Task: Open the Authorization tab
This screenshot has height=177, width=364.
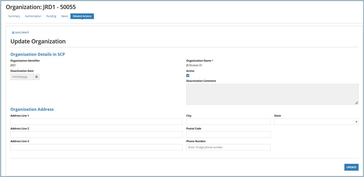Action: pyautogui.click(x=33, y=16)
